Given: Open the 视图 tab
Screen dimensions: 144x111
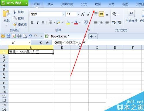Looking at the screenshot, I should [x=125, y=4].
